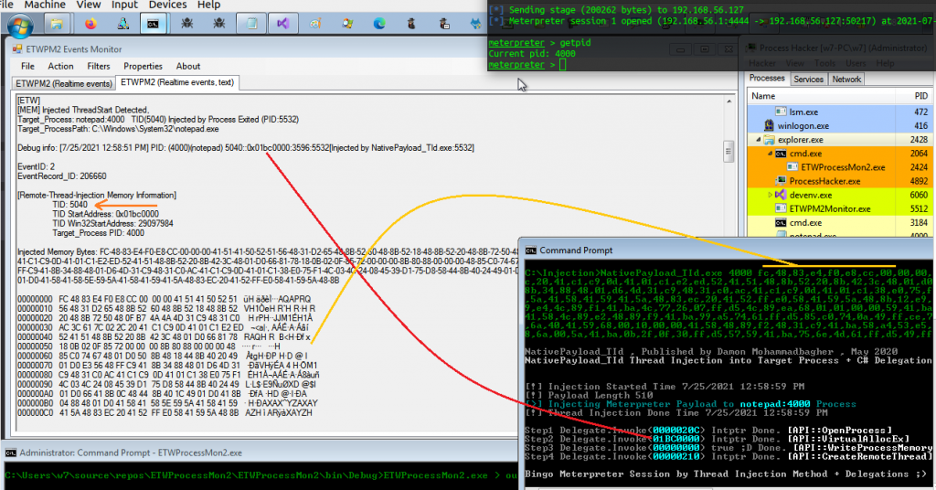Screen dimensions: 936x490
Task: Open the Windows Start orb
Action: click(x=20, y=25)
